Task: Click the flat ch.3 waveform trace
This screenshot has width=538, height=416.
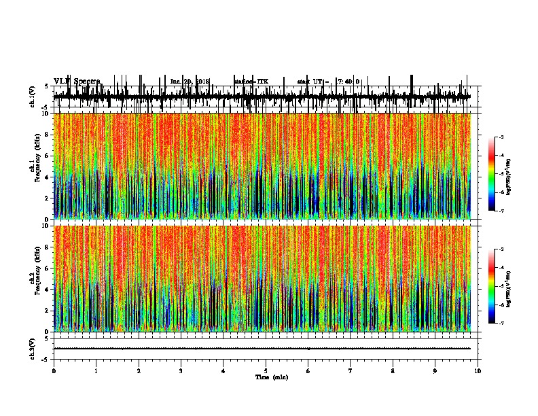Action: 262,349
